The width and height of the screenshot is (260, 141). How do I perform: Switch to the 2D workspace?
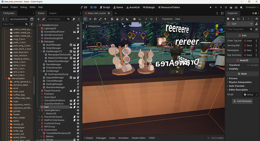tap(84, 7)
